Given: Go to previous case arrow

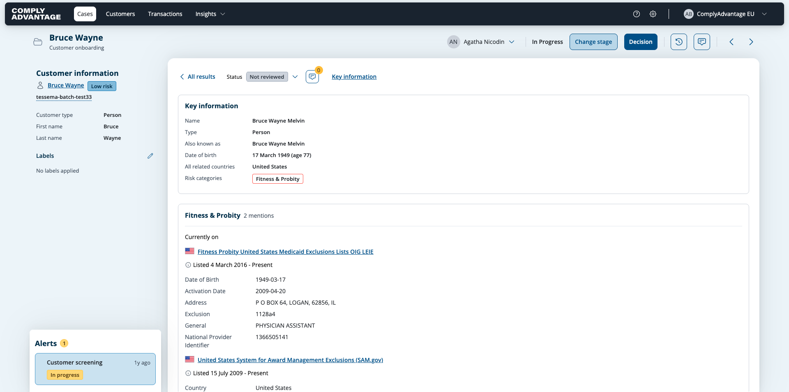Looking at the screenshot, I should click(731, 42).
